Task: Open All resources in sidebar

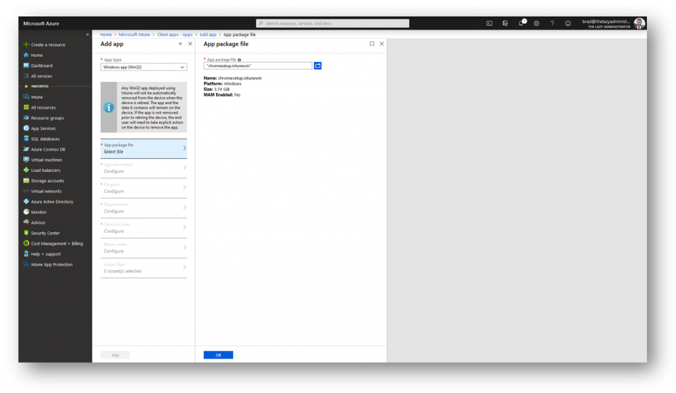Action: pyautogui.click(x=39, y=107)
